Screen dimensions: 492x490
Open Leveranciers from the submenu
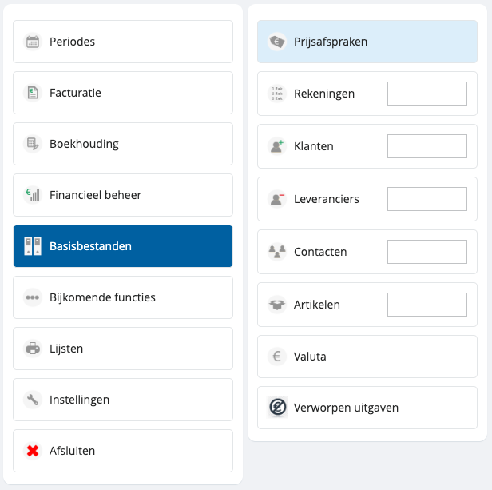[326, 199]
